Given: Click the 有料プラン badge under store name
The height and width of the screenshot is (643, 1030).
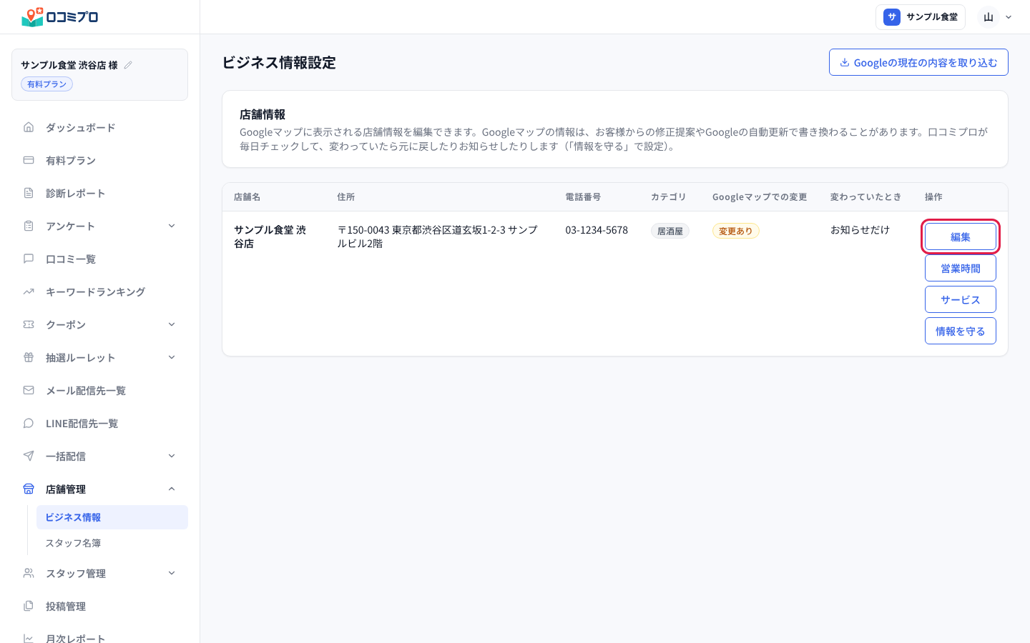Looking at the screenshot, I should click(46, 84).
